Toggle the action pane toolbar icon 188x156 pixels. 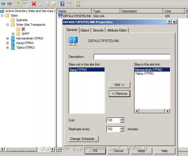pyautogui.click(x=69, y=4)
